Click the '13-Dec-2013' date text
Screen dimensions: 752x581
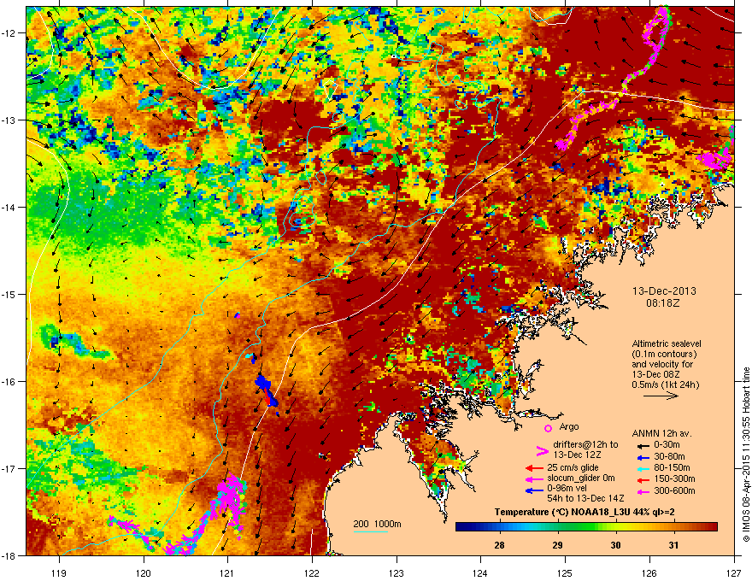pyautogui.click(x=664, y=291)
